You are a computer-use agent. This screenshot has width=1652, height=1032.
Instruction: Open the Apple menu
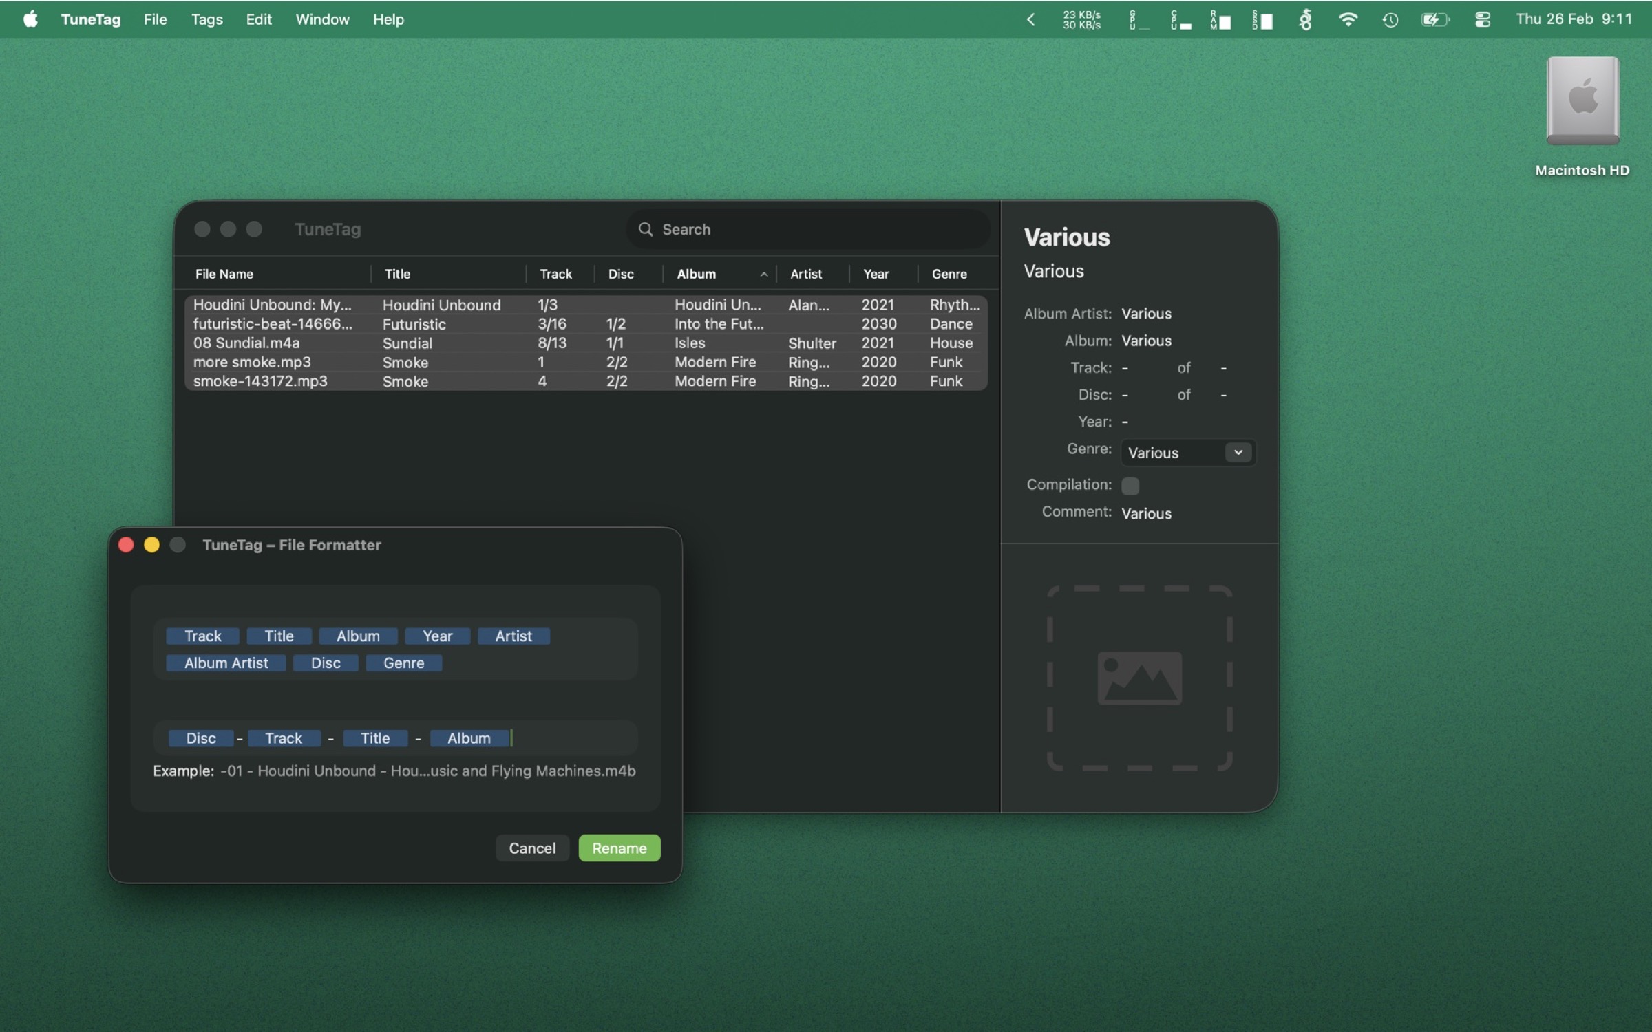(x=30, y=19)
